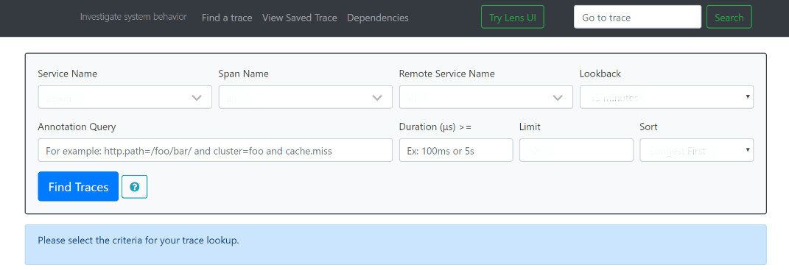Focus the Go to trace input

click(x=637, y=17)
